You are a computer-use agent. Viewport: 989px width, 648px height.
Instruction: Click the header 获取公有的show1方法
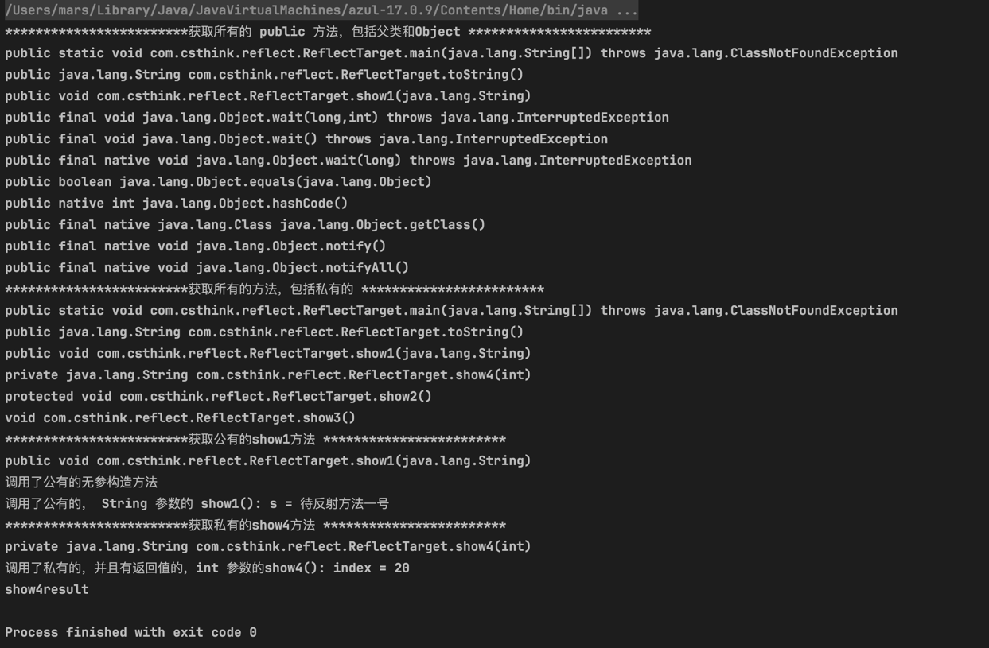(255, 440)
